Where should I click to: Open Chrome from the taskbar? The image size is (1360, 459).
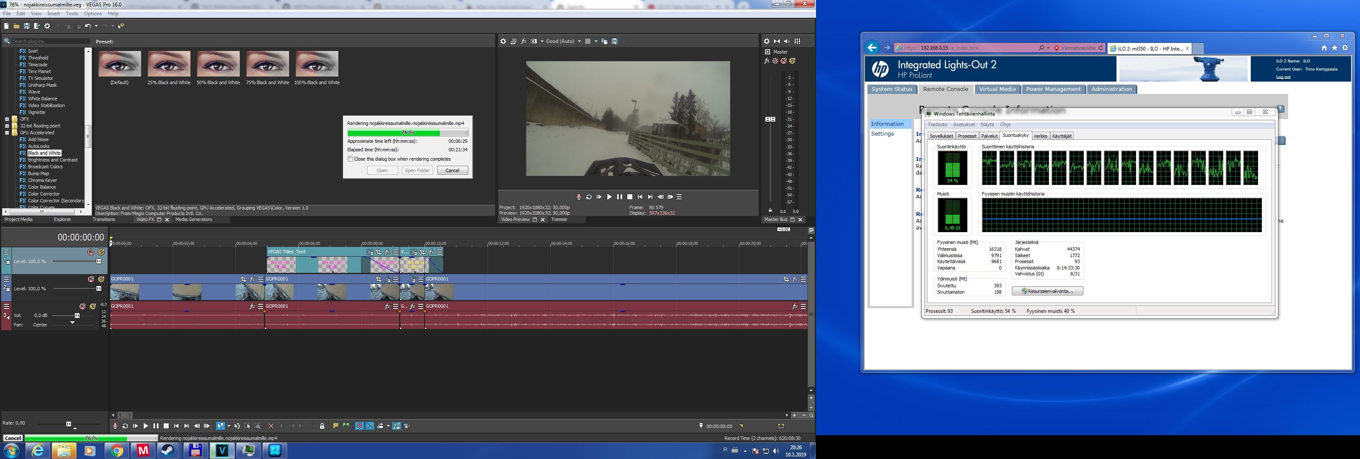pos(117,450)
